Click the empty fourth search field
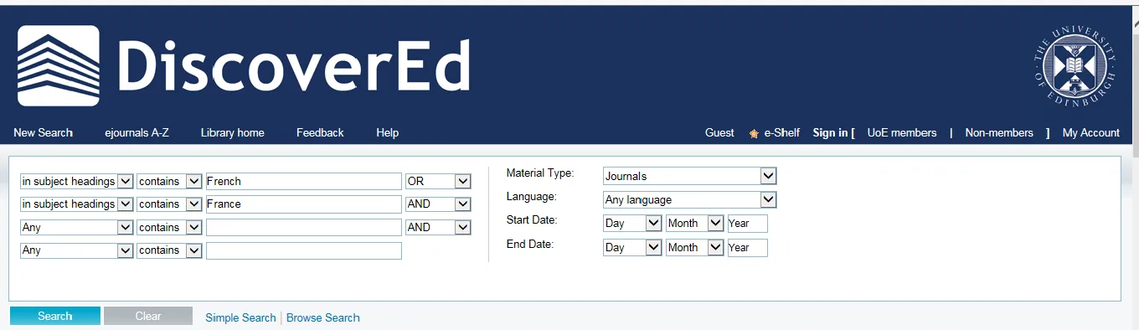This screenshot has width=1139, height=330. click(304, 250)
